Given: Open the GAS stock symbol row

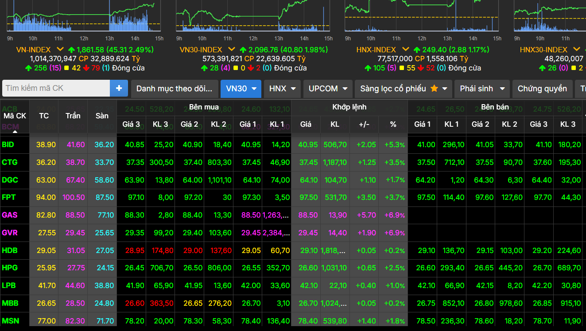Looking at the screenshot, I should click(x=10, y=215).
